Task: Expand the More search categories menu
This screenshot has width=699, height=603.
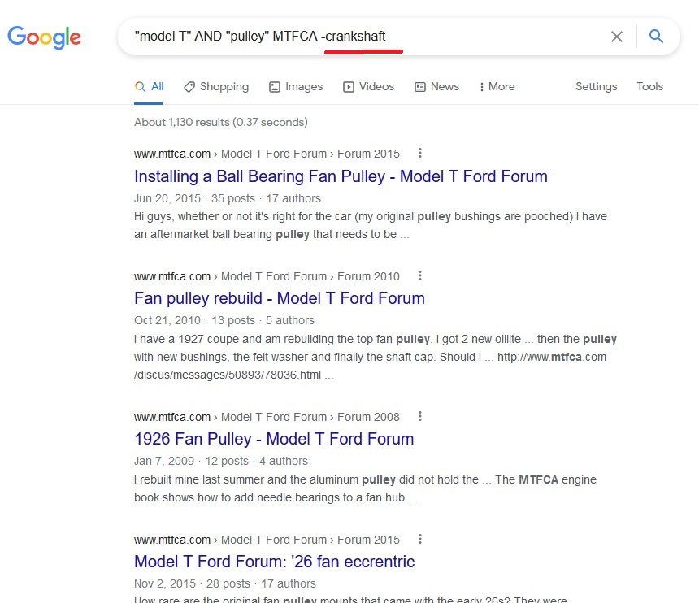Action: [x=497, y=87]
